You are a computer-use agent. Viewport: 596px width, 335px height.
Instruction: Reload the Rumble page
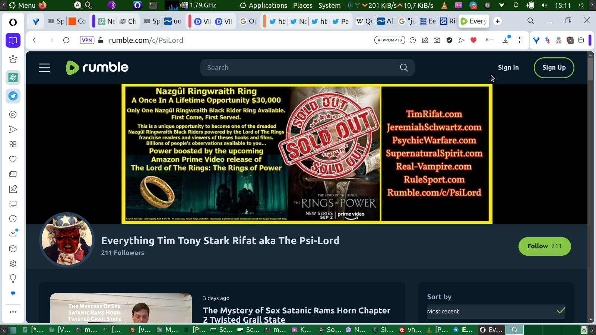point(66,40)
